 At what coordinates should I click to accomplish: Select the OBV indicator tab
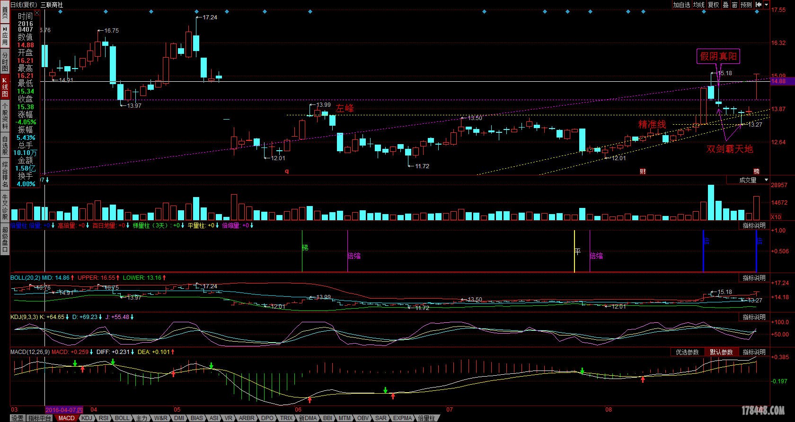click(x=363, y=418)
